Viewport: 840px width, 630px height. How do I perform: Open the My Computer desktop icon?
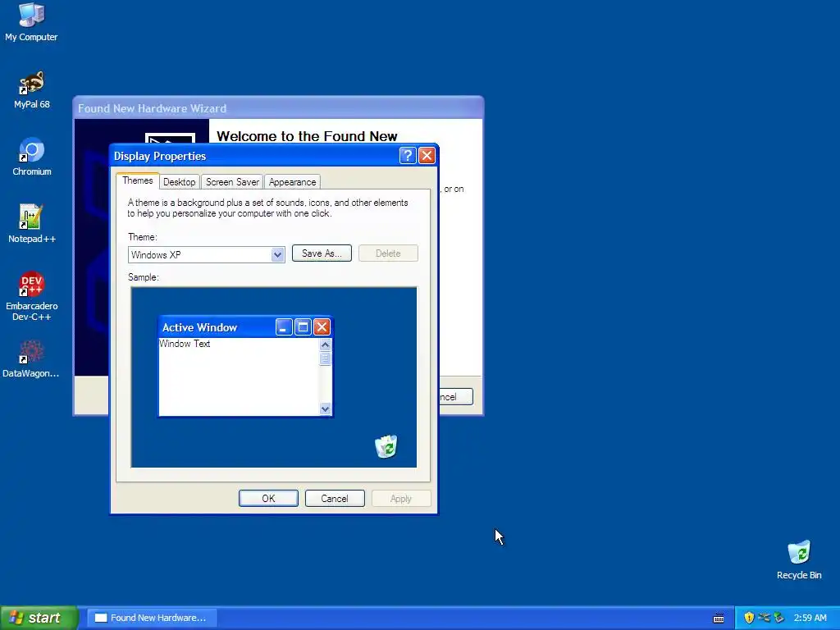(x=31, y=22)
